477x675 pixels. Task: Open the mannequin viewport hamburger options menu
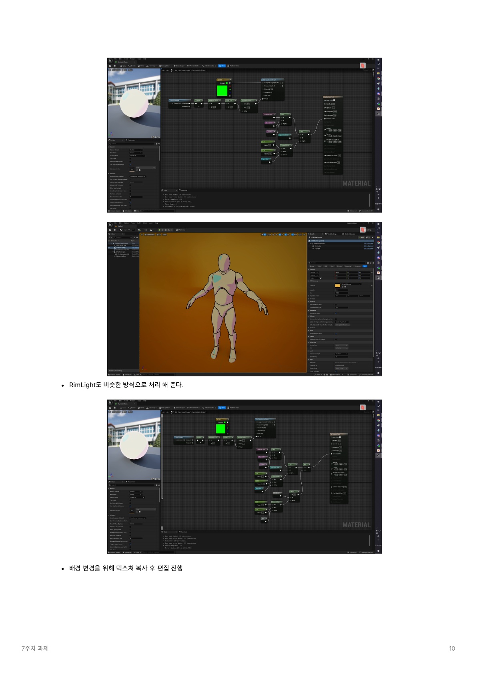point(142,235)
